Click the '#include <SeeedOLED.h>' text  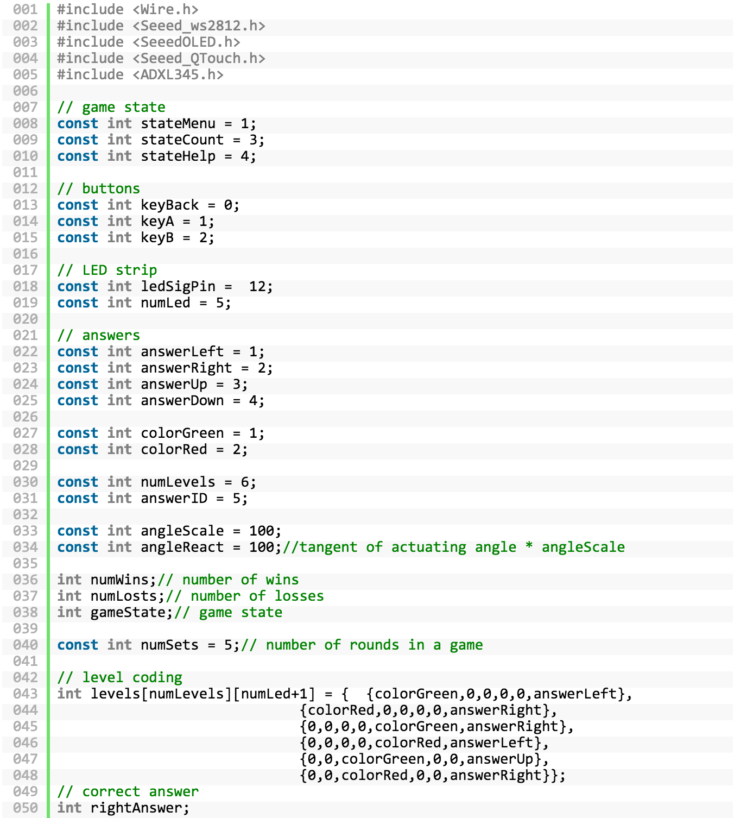pos(149,42)
